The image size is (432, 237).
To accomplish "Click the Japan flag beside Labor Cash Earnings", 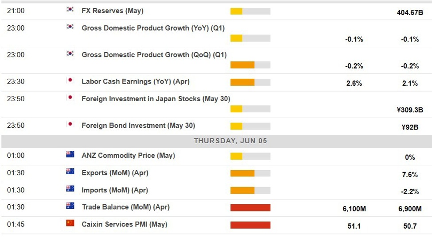I will coord(70,81).
